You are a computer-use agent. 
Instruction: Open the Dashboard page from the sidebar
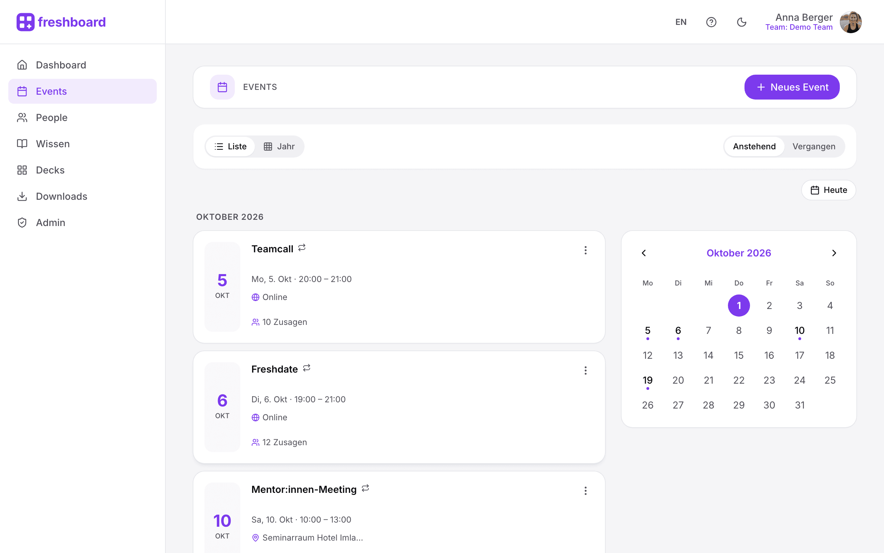(x=83, y=65)
